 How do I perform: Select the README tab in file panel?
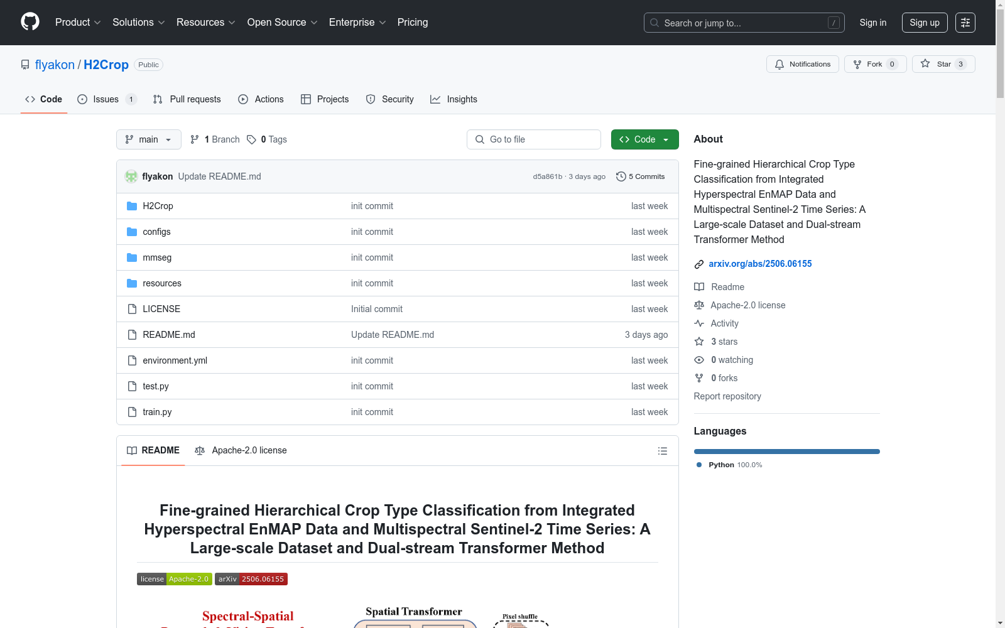pyautogui.click(x=153, y=450)
